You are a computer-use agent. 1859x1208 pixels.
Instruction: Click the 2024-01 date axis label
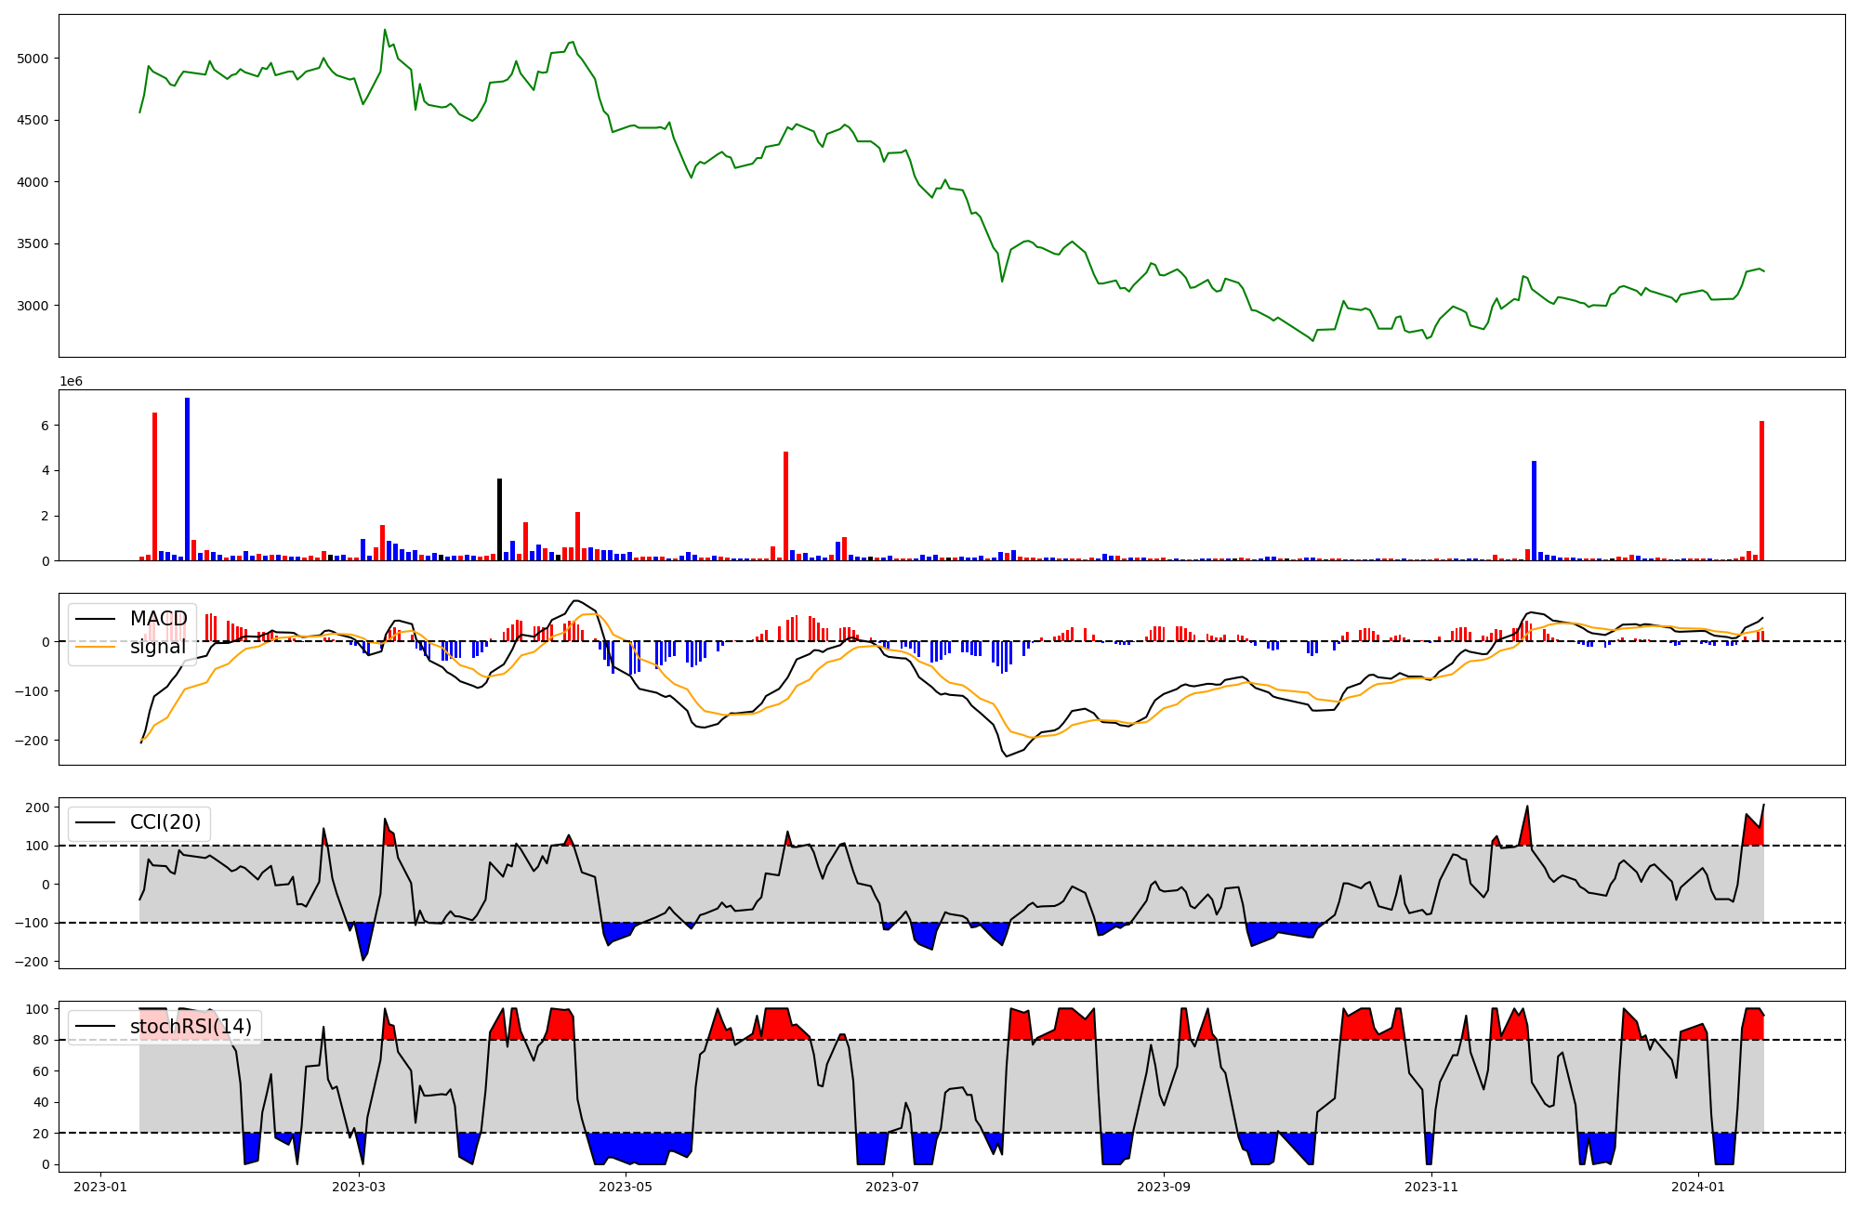[1699, 1187]
